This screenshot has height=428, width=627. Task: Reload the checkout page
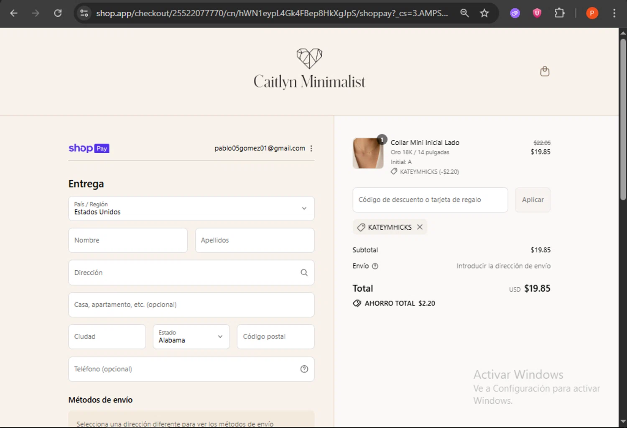[58, 13]
